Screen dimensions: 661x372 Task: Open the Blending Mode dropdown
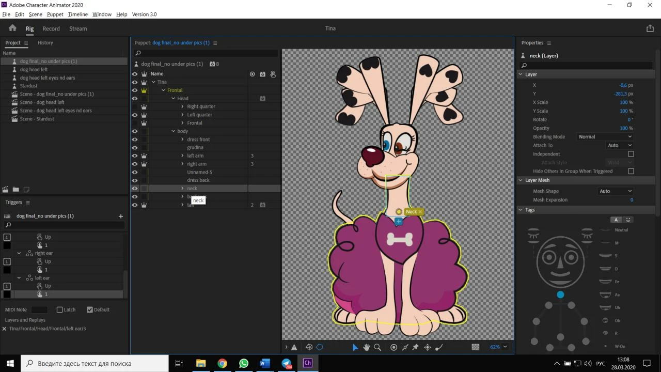pyautogui.click(x=605, y=137)
